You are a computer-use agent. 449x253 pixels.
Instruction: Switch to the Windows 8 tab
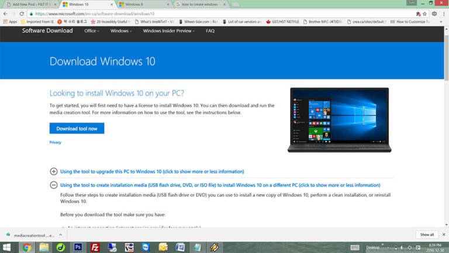144,5
